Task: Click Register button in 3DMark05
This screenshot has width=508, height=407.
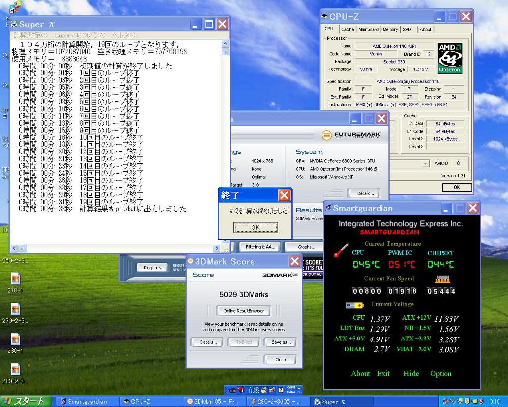Action: click(153, 268)
